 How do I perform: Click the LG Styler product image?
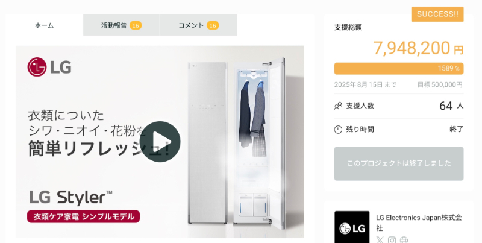click(237, 143)
